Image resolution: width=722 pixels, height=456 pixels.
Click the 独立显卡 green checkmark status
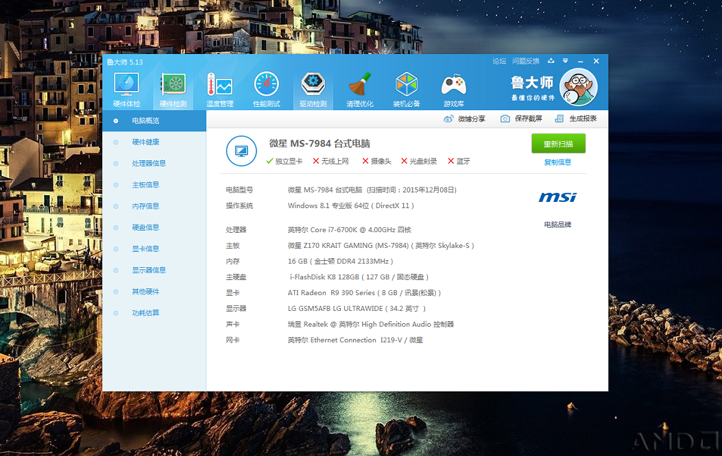tap(284, 161)
